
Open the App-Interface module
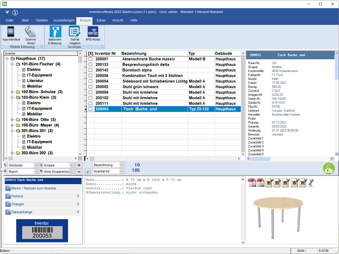[11, 34]
